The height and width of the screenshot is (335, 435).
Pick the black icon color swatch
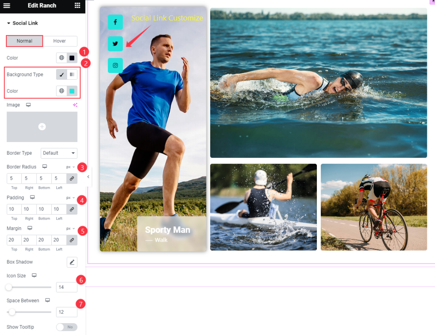pos(72,58)
